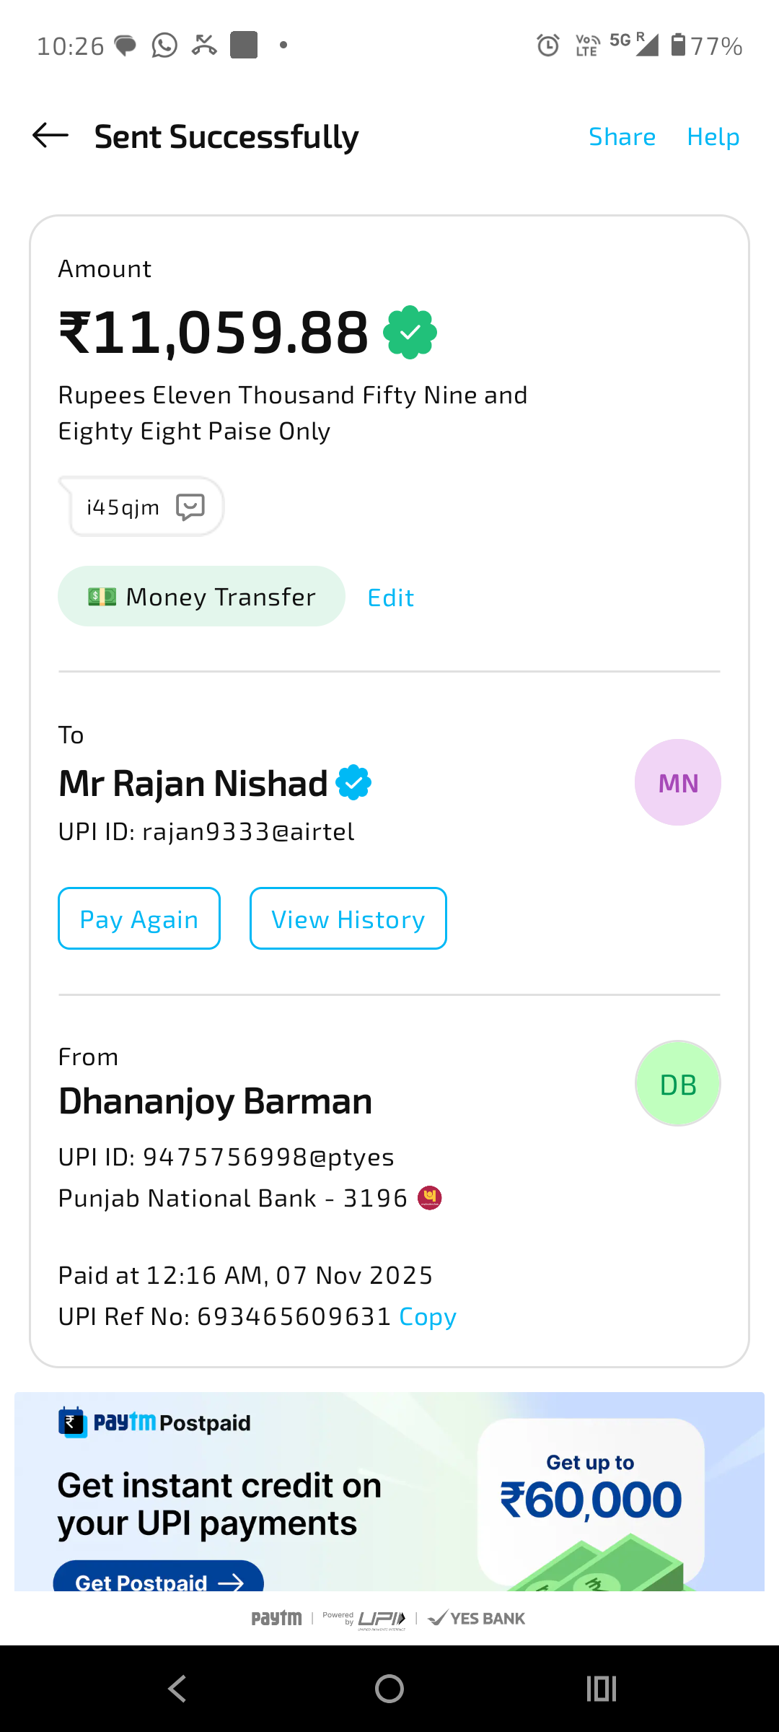Tap the Get Postpaid button
The image size is (779, 1732).
click(159, 1578)
